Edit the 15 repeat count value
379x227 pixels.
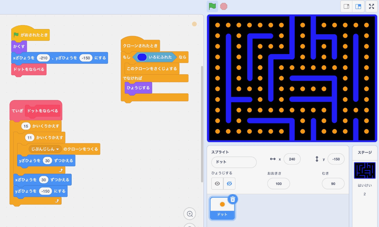[x=26, y=126]
